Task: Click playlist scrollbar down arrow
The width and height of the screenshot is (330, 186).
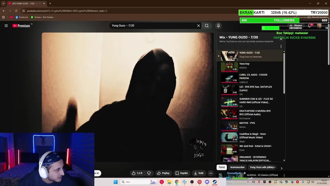Action: 284,160
